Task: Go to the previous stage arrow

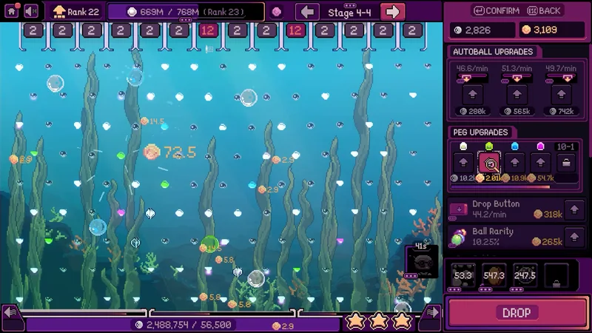Action: (307, 12)
